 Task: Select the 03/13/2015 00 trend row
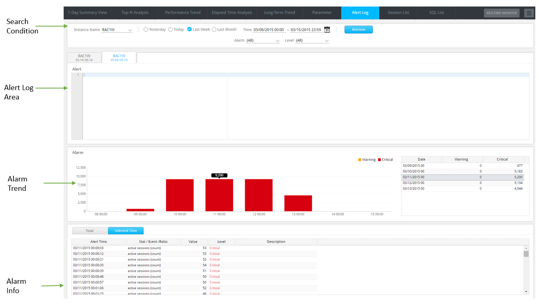463,188
